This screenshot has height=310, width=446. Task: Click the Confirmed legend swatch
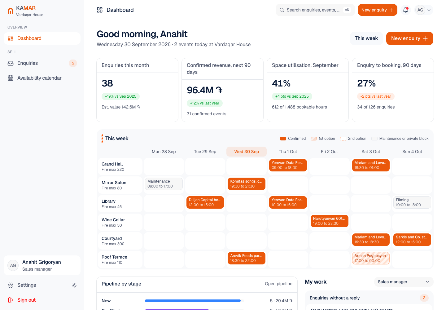[x=283, y=139]
